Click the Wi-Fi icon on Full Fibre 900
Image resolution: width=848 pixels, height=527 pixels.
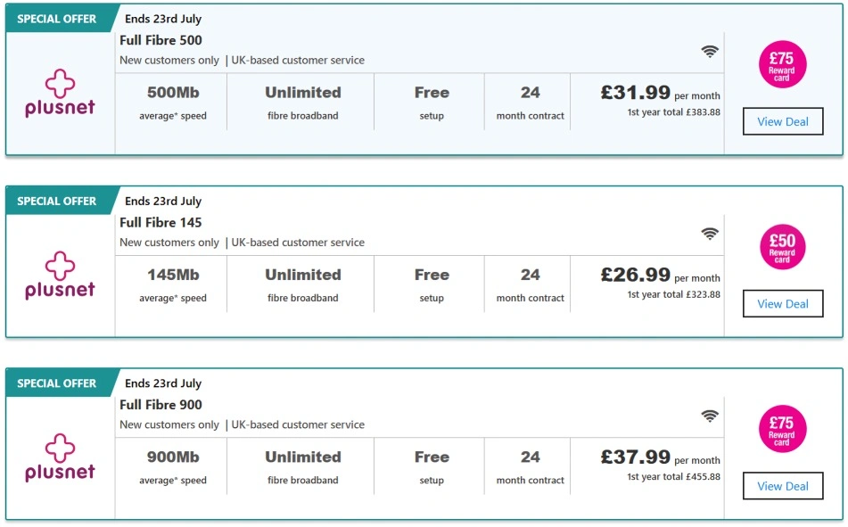click(710, 416)
